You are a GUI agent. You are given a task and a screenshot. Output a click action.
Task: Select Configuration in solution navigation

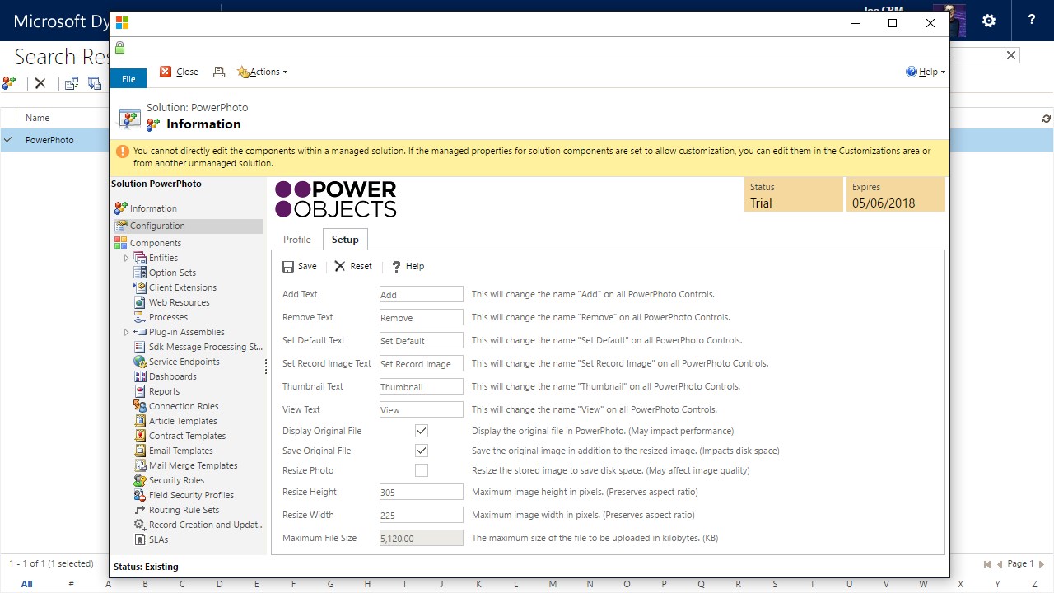click(x=157, y=226)
